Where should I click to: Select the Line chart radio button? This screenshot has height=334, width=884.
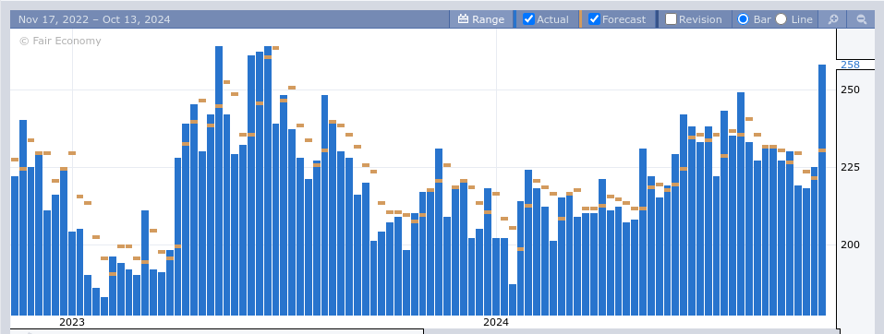[x=781, y=19]
